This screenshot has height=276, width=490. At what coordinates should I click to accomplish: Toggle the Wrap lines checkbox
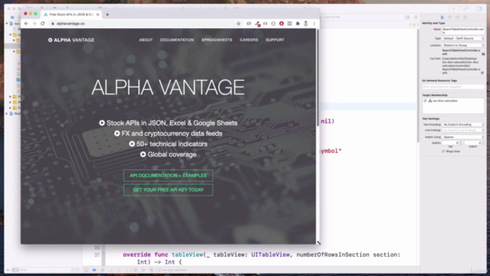(443, 152)
